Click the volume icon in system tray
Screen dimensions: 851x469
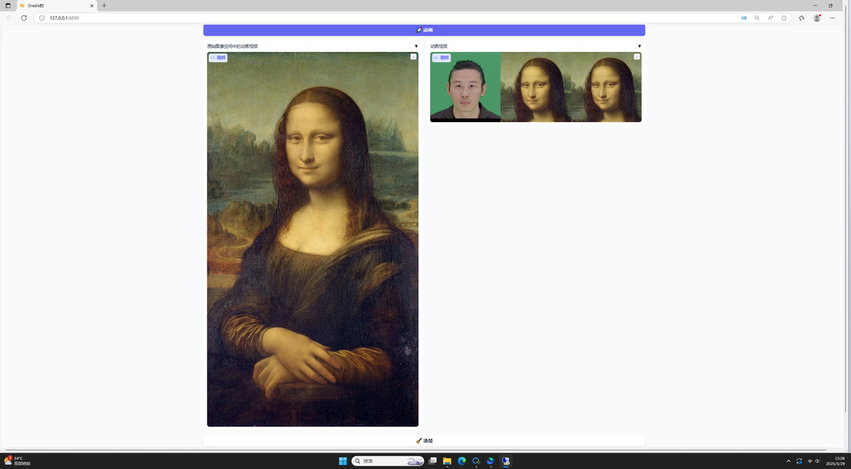(818, 461)
